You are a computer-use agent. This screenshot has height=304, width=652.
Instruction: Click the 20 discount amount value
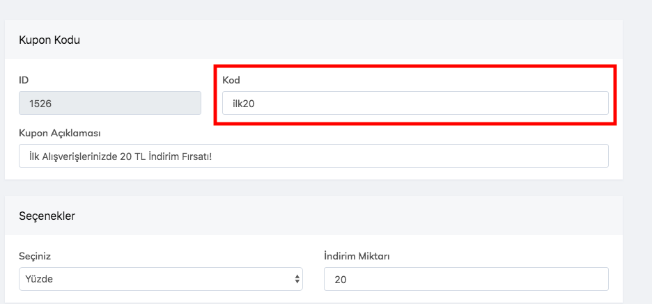[x=340, y=279]
